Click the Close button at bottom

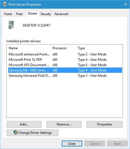click(x=72, y=144)
